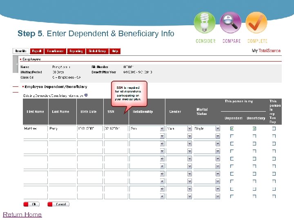Open the Global Setup tab
Viewport: 294px width, 220px height.
click(97, 51)
